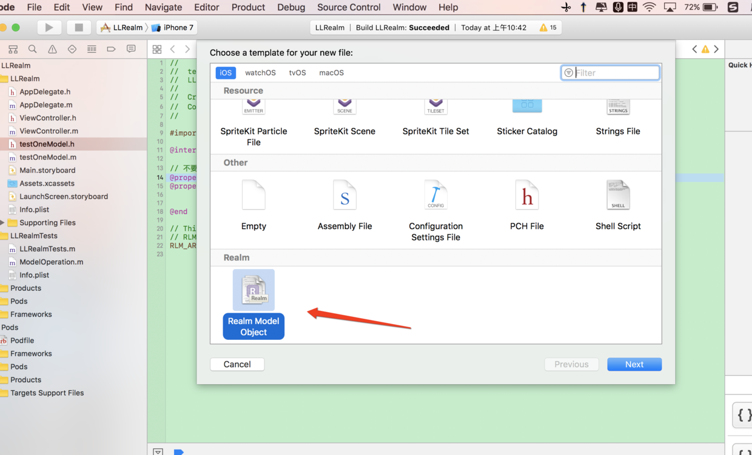Choose the Assembly File template

click(344, 205)
